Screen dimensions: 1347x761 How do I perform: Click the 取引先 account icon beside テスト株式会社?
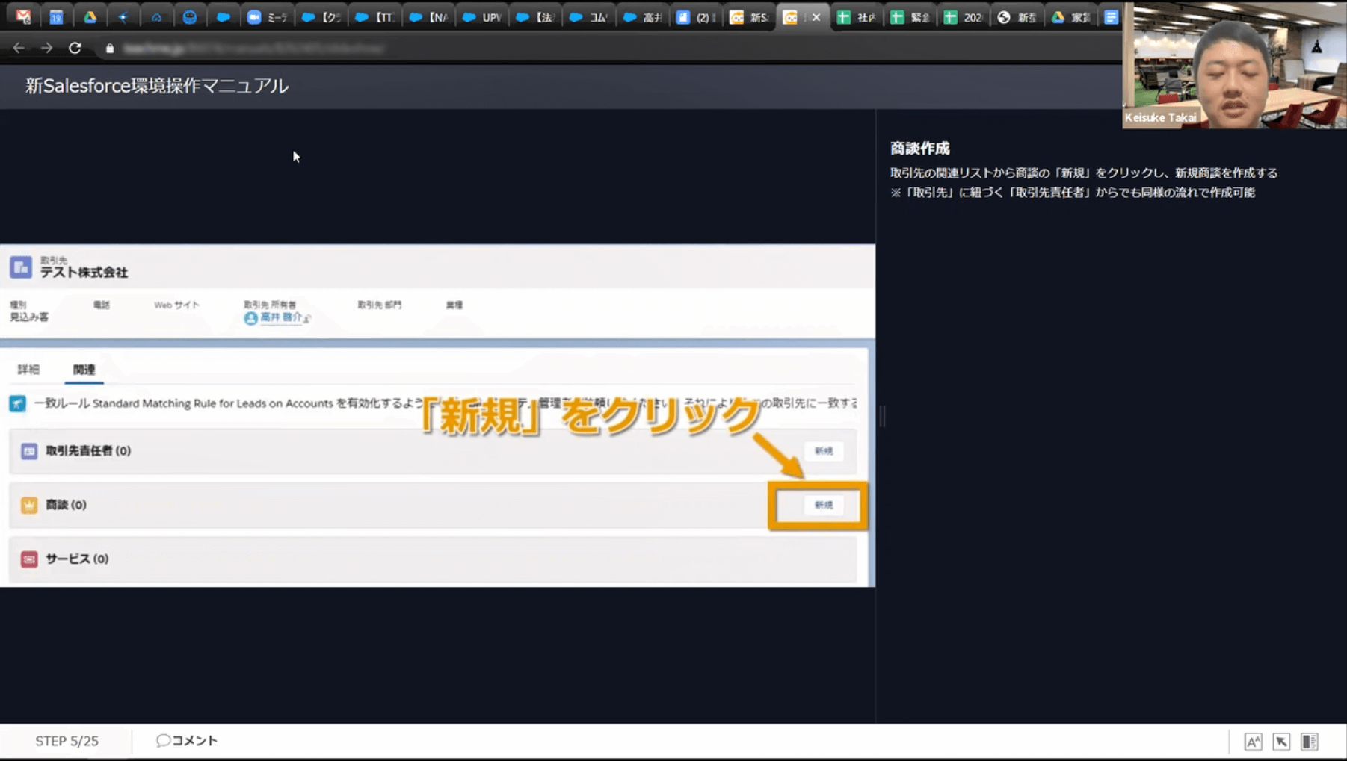21,267
